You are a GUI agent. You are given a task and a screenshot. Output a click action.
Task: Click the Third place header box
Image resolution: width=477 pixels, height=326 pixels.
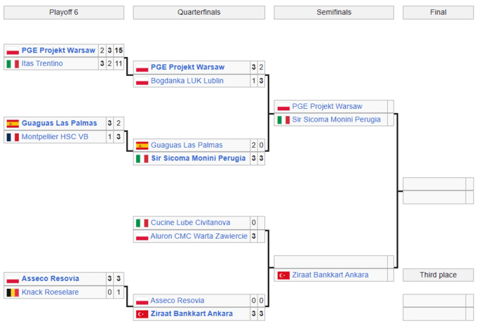coord(438,275)
